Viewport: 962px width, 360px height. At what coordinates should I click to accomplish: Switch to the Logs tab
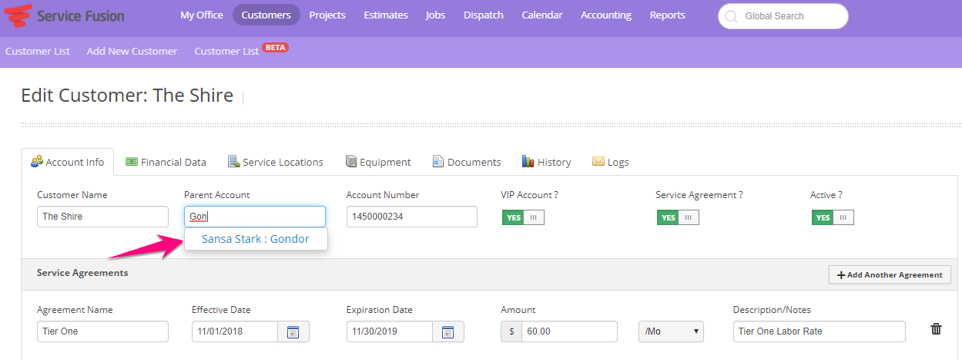pyautogui.click(x=610, y=162)
